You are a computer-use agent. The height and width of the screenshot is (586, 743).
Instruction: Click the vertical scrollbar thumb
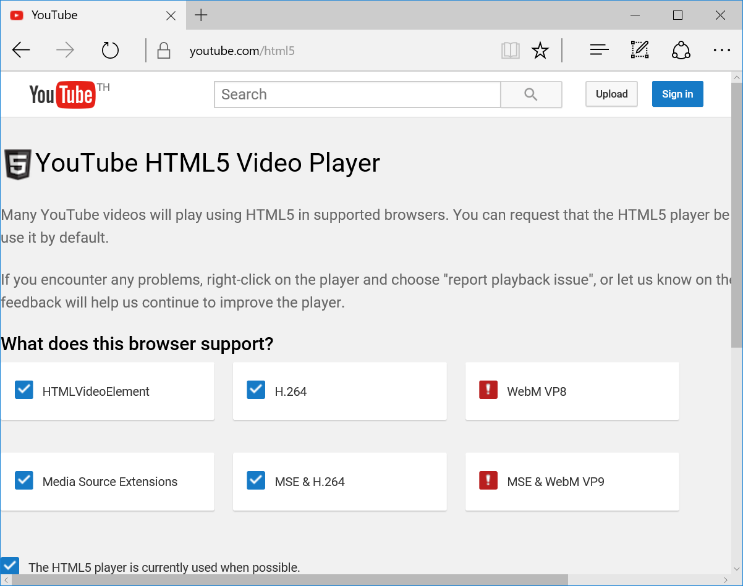tap(736, 214)
